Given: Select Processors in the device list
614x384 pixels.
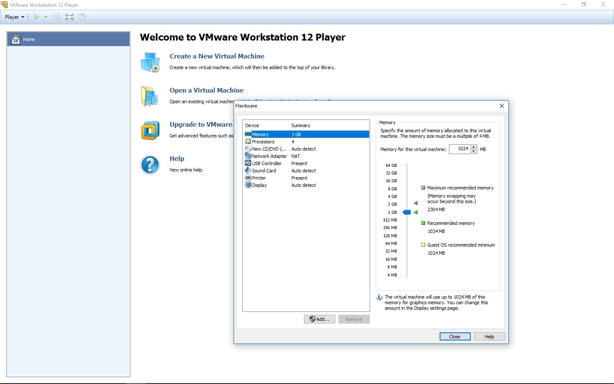Looking at the screenshot, I should [263, 142].
